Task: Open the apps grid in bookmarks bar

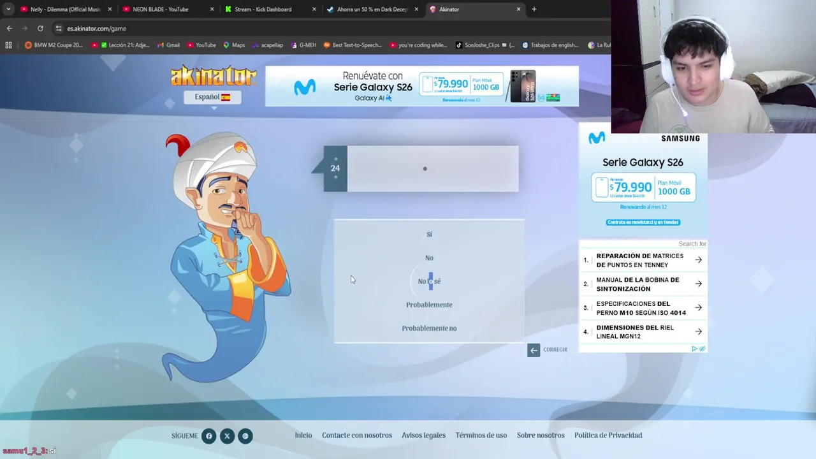Action: pos(8,45)
